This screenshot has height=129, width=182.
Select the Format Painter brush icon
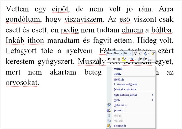(x=153, y=54)
